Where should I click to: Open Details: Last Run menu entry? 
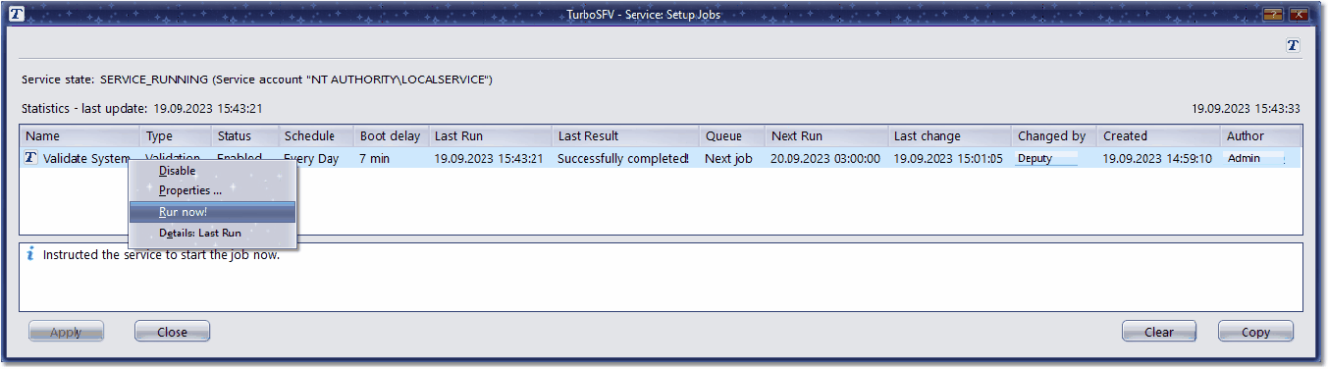tap(213, 233)
